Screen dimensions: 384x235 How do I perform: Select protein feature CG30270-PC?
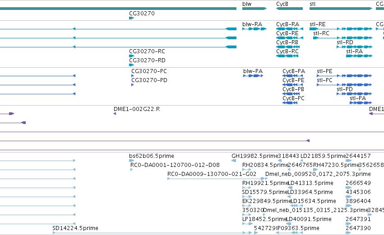[133, 76]
